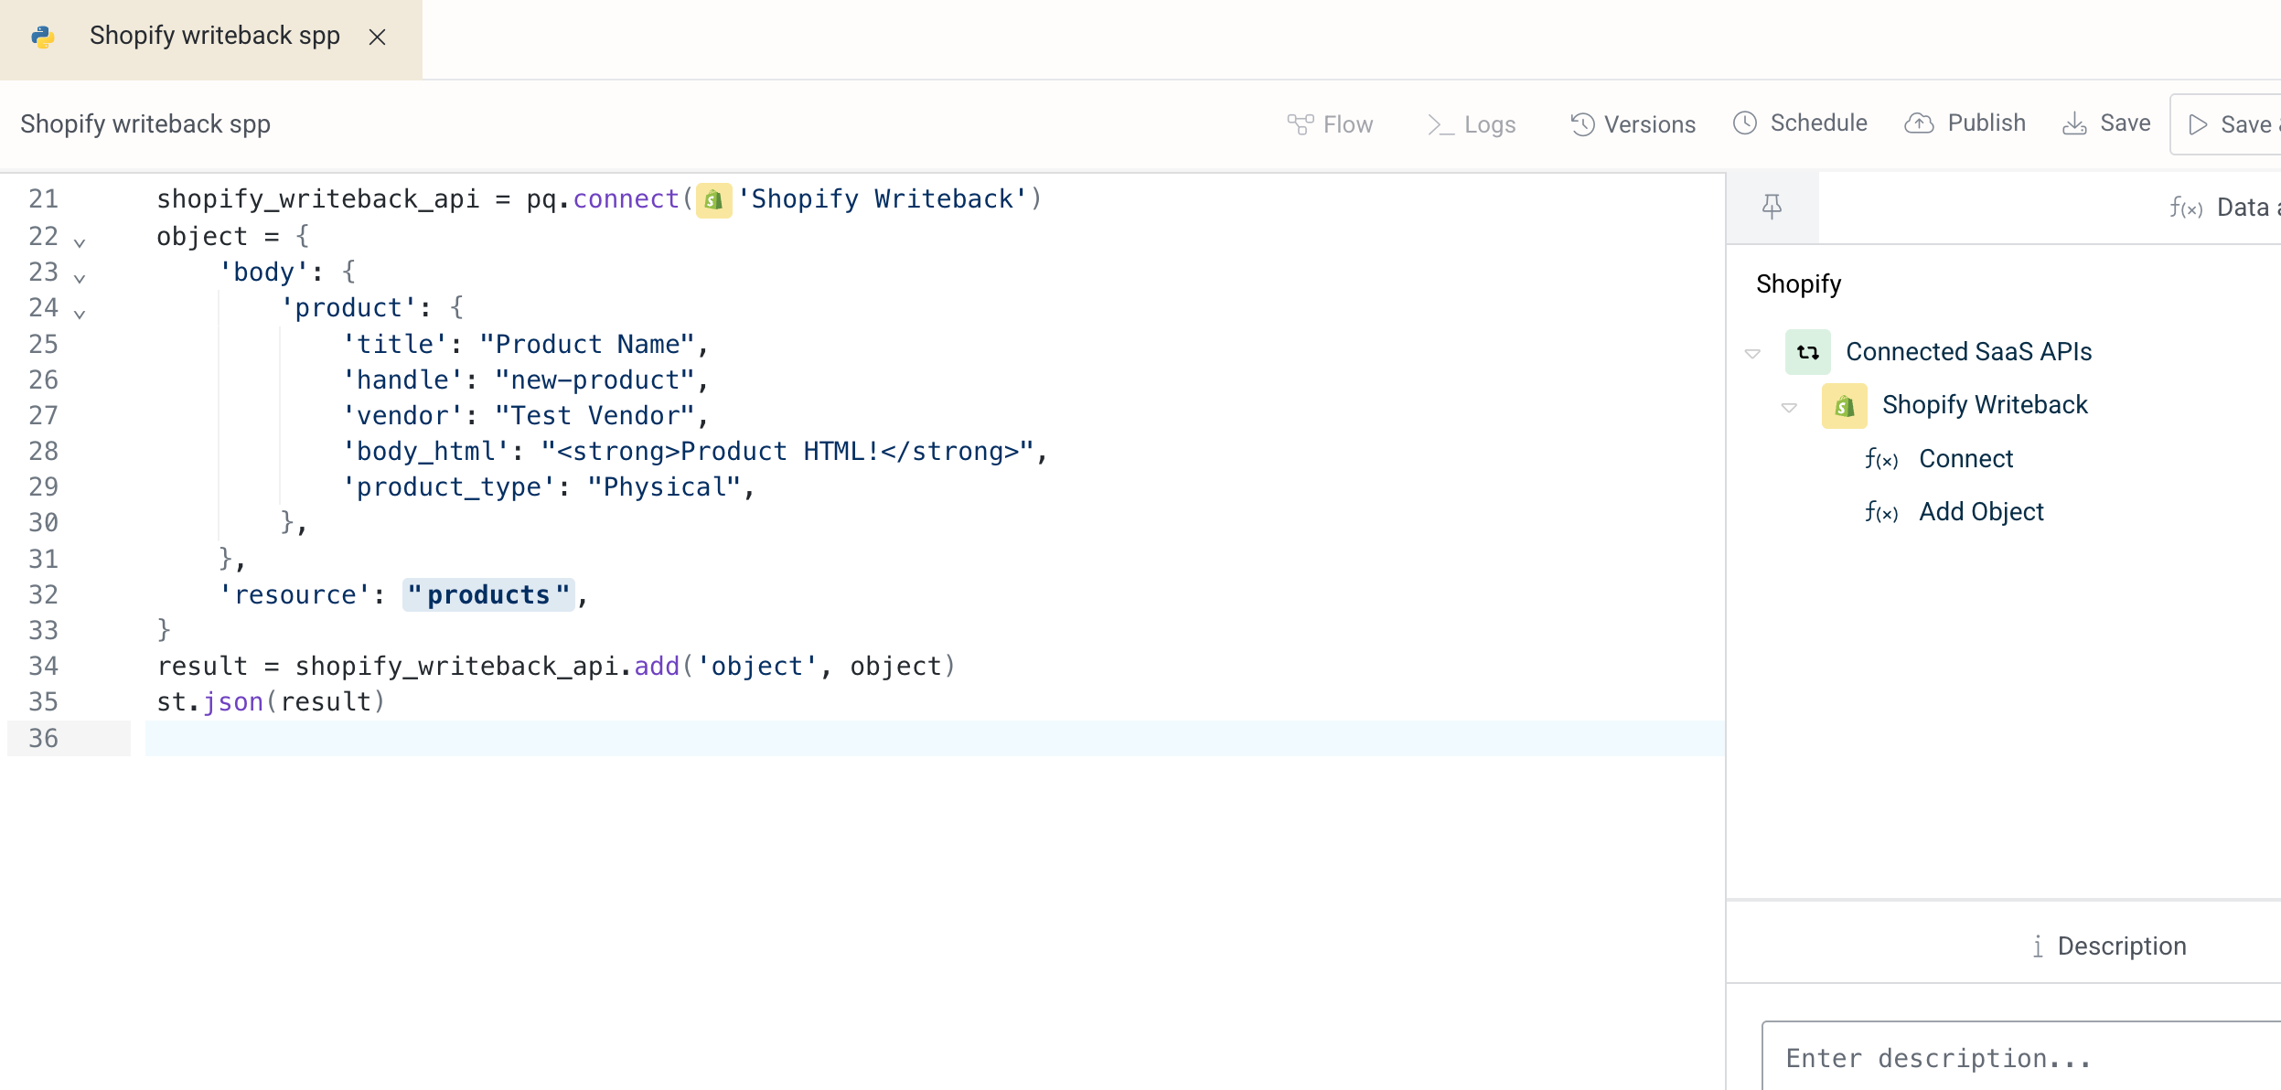The width and height of the screenshot is (2281, 1090).
Task: Click the Schedule clock icon
Action: 1745,123
